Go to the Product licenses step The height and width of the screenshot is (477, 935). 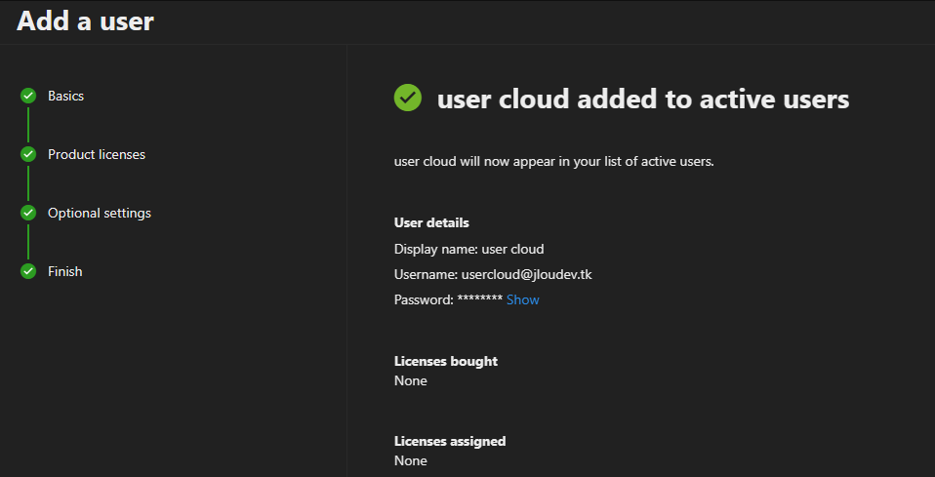click(x=97, y=154)
